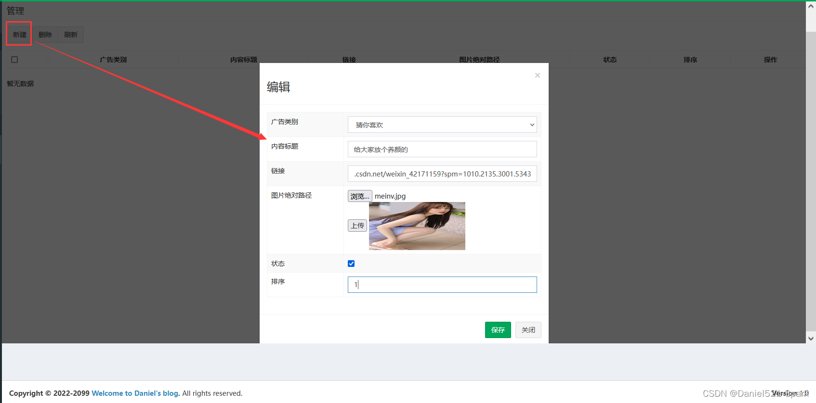816x403 pixels.
Task: Click the 状态 column header
Action: (x=610, y=60)
